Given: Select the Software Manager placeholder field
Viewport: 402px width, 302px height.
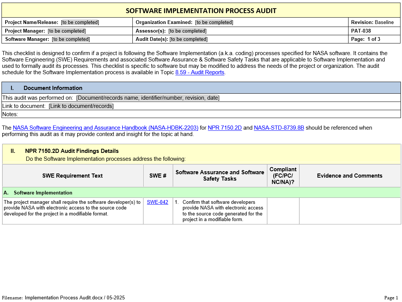Looking at the screenshot, I should (x=71, y=39).
